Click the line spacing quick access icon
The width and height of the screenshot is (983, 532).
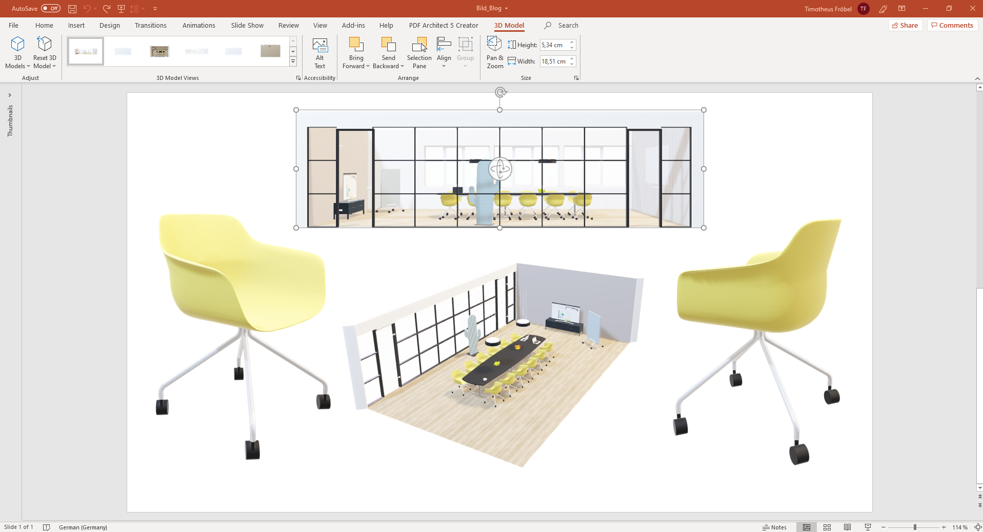(134, 9)
